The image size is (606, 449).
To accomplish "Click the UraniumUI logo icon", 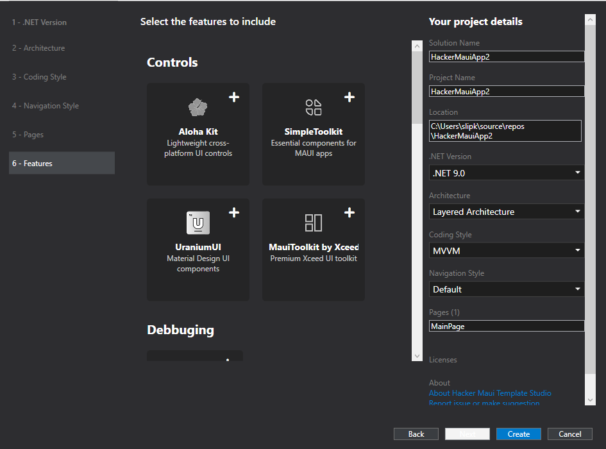I will coord(198,223).
